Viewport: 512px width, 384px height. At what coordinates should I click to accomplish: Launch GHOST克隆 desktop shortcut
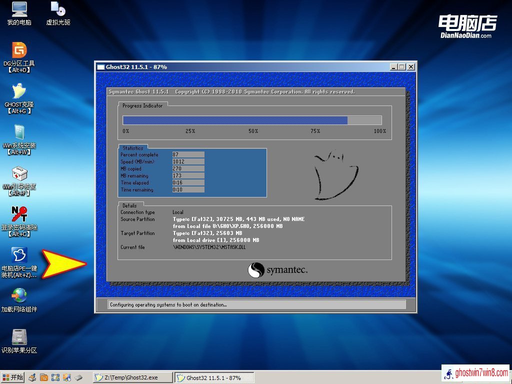click(19, 91)
